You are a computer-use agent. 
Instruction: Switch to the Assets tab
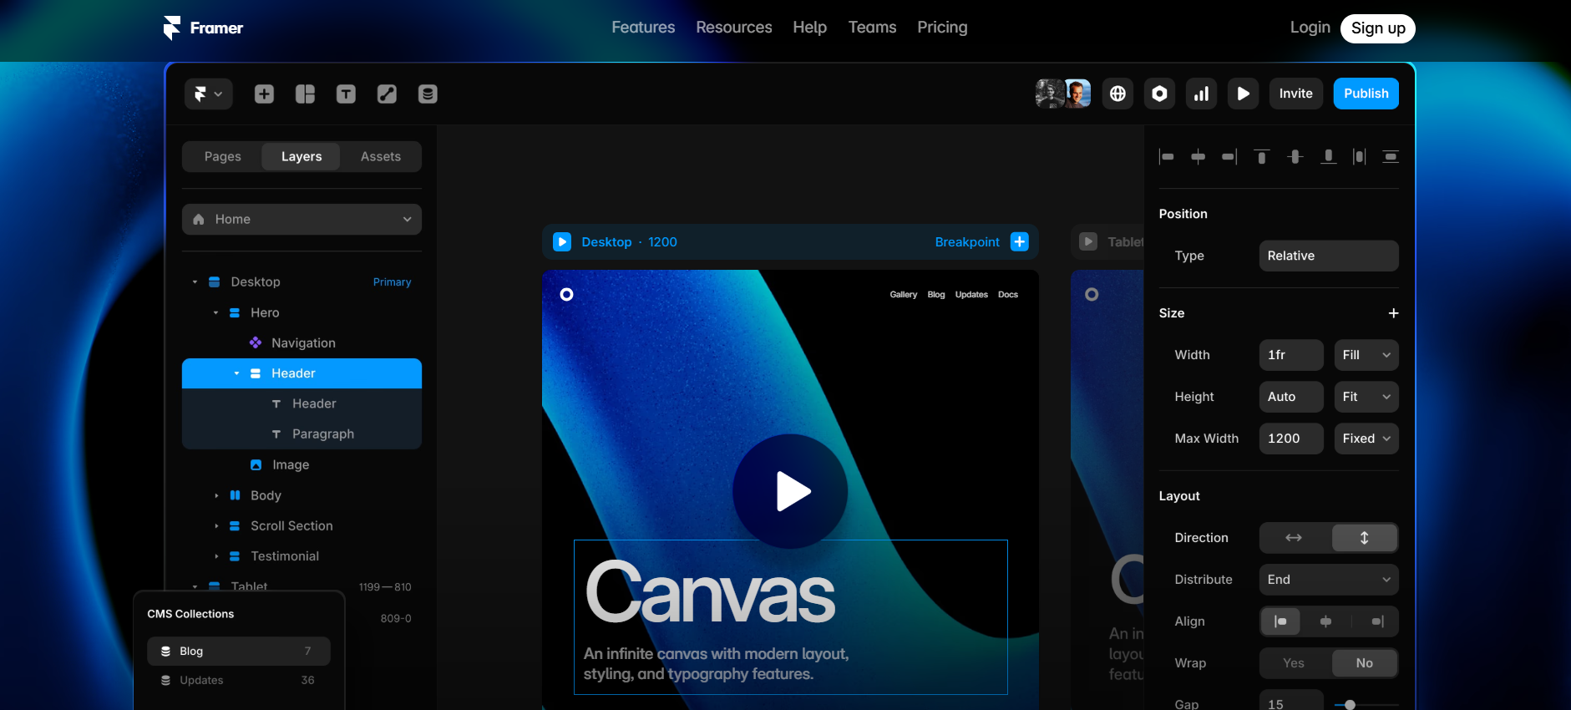pyautogui.click(x=381, y=156)
